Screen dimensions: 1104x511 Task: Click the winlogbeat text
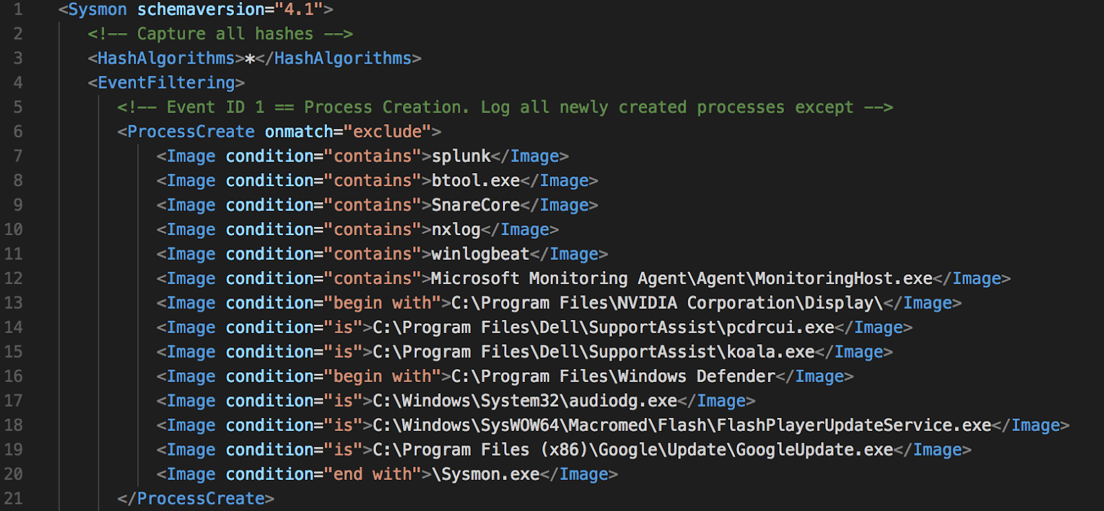pos(480,254)
